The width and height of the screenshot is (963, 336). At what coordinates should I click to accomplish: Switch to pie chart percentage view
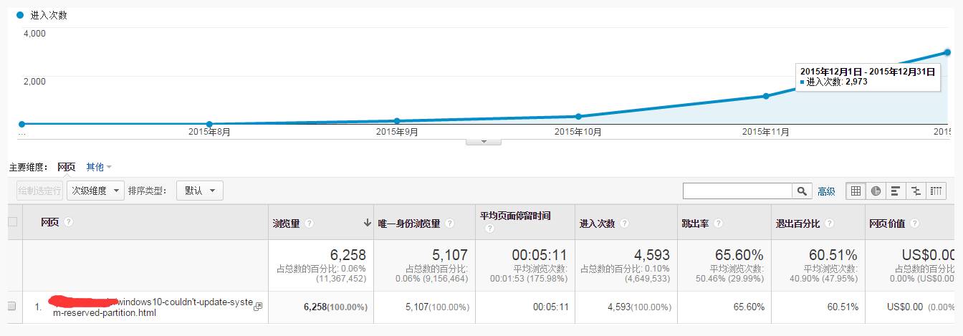point(876,191)
